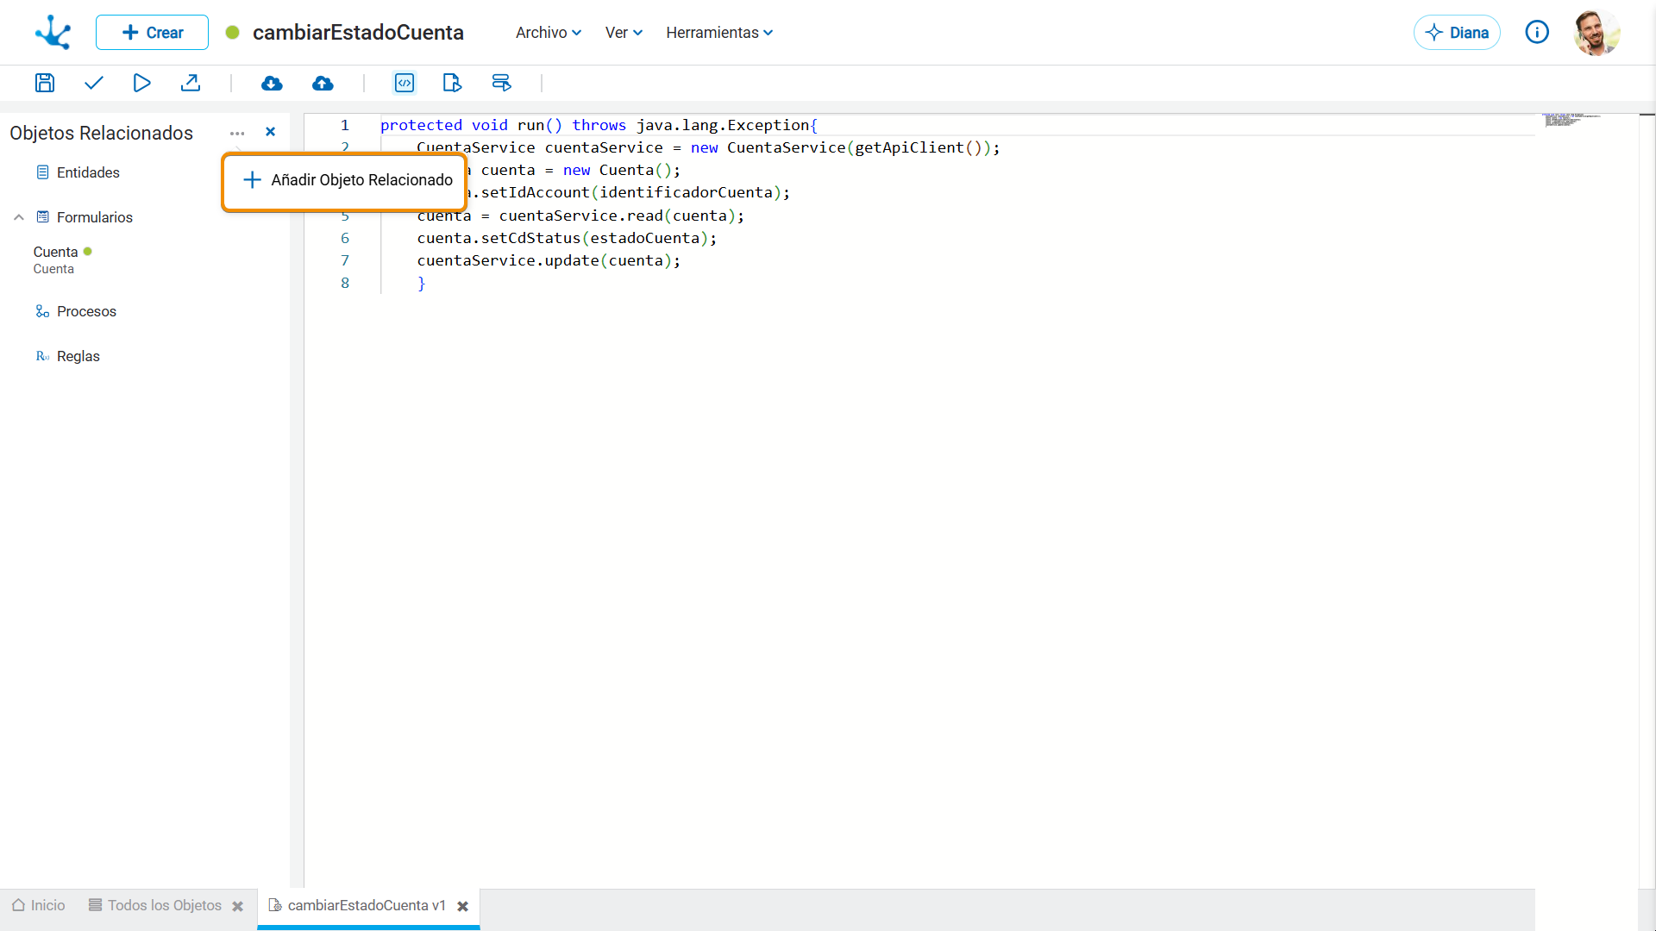Image resolution: width=1656 pixels, height=931 pixels.
Task: Click the cloud upload icon
Action: 323,83
